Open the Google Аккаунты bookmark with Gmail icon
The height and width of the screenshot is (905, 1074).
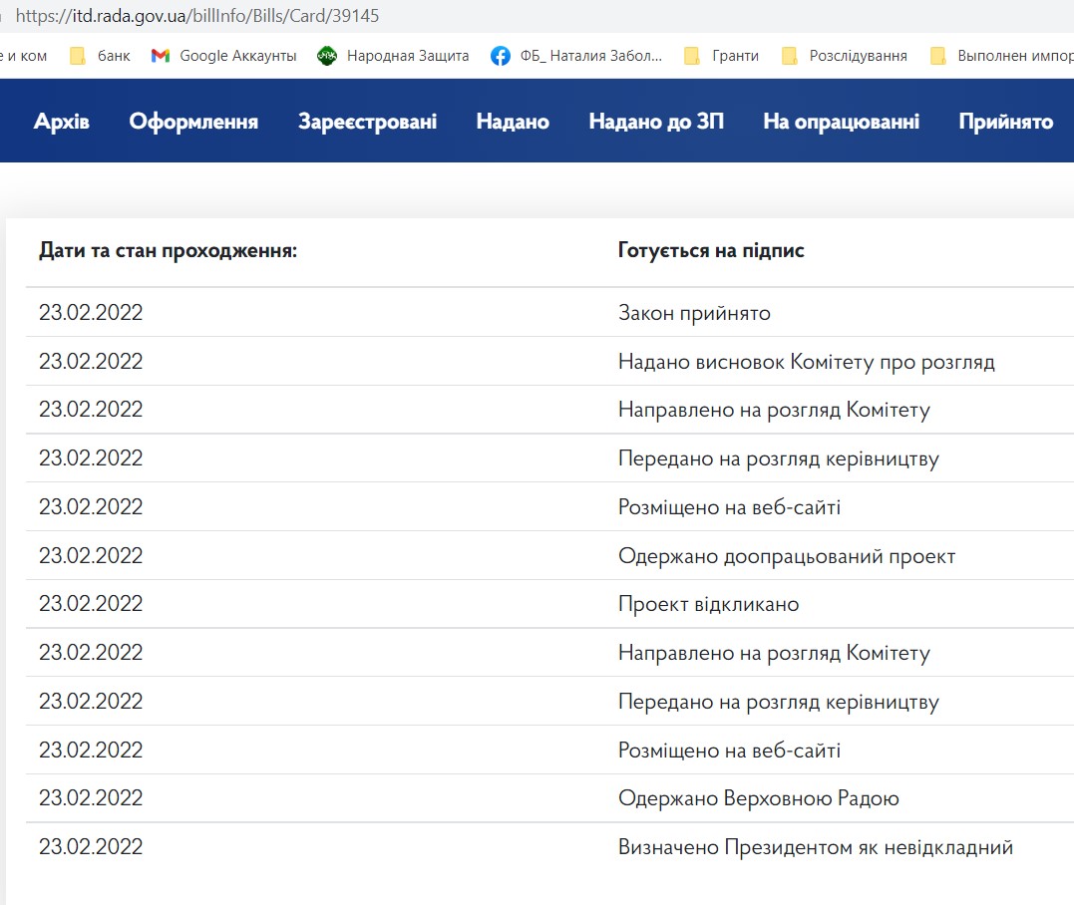click(x=223, y=56)
